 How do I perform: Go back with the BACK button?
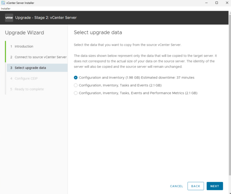pyautogui.click(x=196, y=186)
